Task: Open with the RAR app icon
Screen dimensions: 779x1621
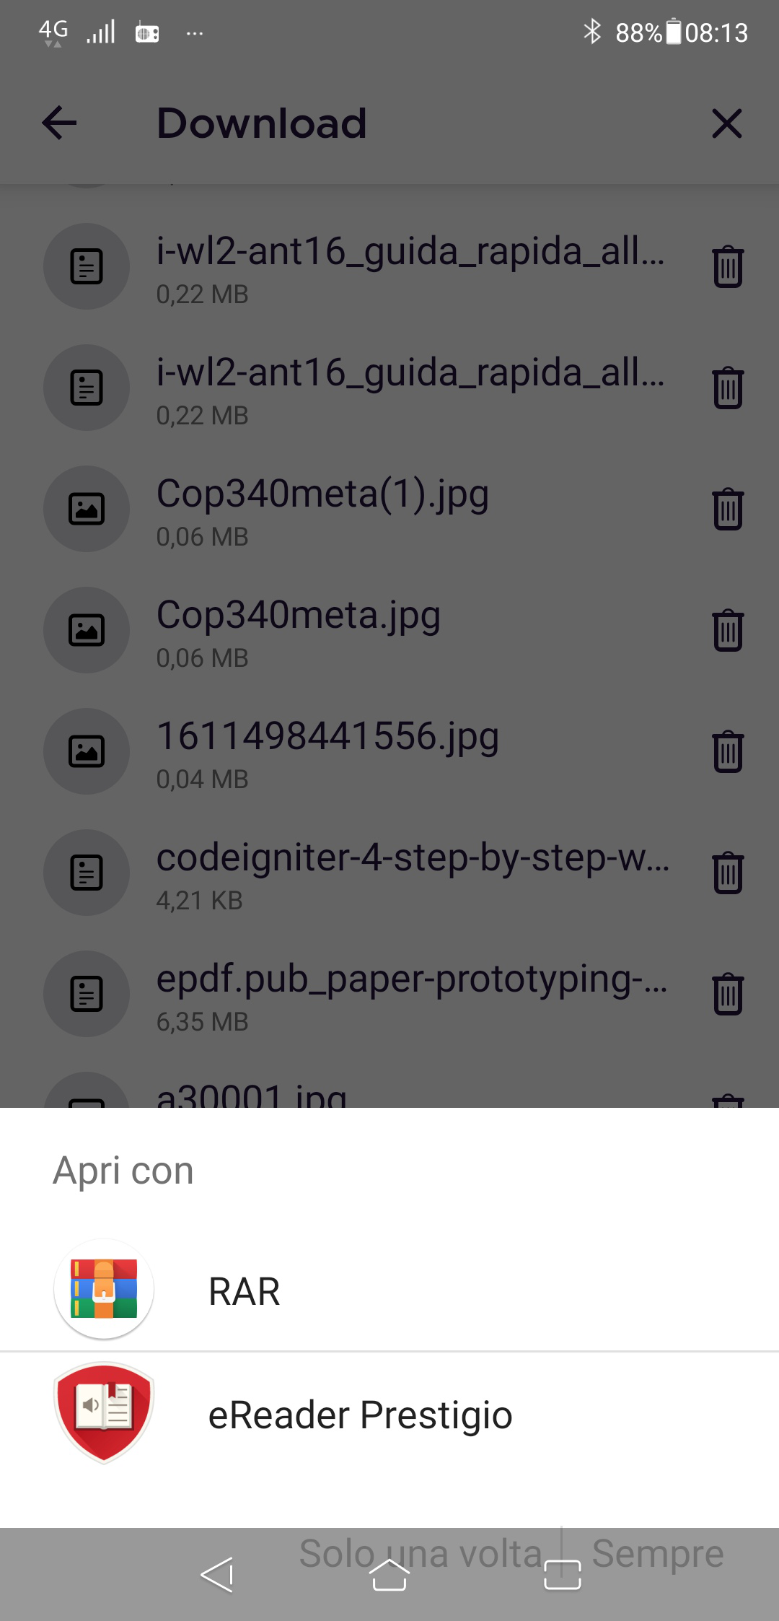Action: click(104, 1289)
